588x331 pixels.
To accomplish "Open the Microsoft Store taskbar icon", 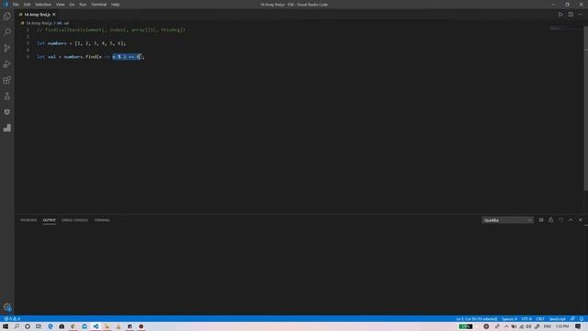I will pos(62,326).
